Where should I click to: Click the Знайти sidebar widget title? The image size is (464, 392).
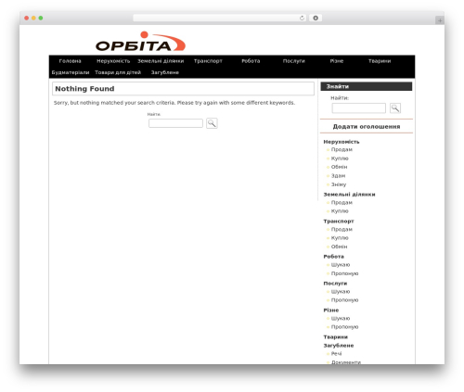[x=338, y=87]
